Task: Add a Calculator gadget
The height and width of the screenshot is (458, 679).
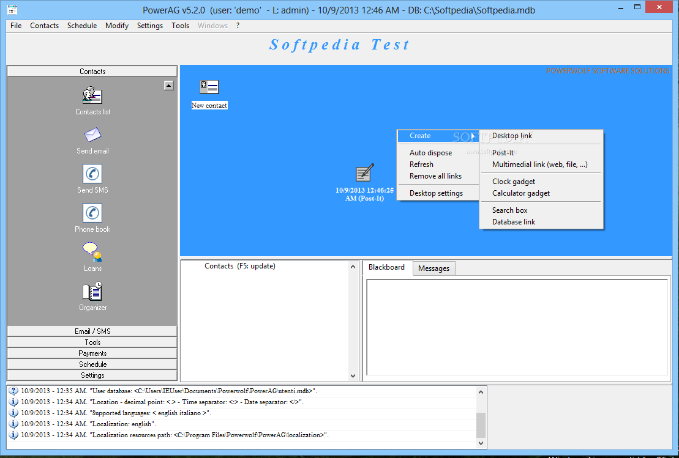Action: coord(541,193)
